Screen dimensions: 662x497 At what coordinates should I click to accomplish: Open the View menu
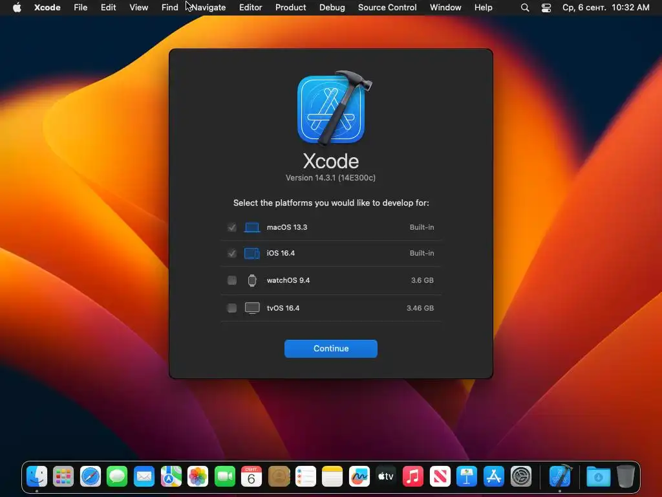pyautogui.click(x=138, y=8)
